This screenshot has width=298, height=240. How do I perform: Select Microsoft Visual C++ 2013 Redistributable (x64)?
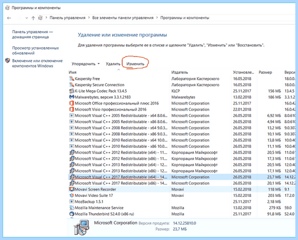point(181,165)
